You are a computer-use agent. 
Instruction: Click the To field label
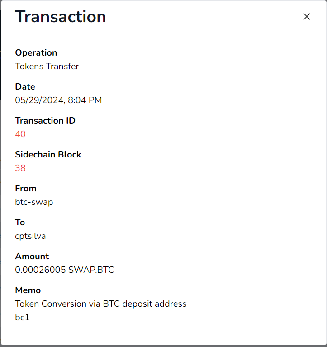pyautogui.click(x=20, y=223)
